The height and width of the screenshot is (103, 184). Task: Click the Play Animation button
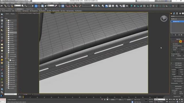pyautogui.click(x=172, y=99)
